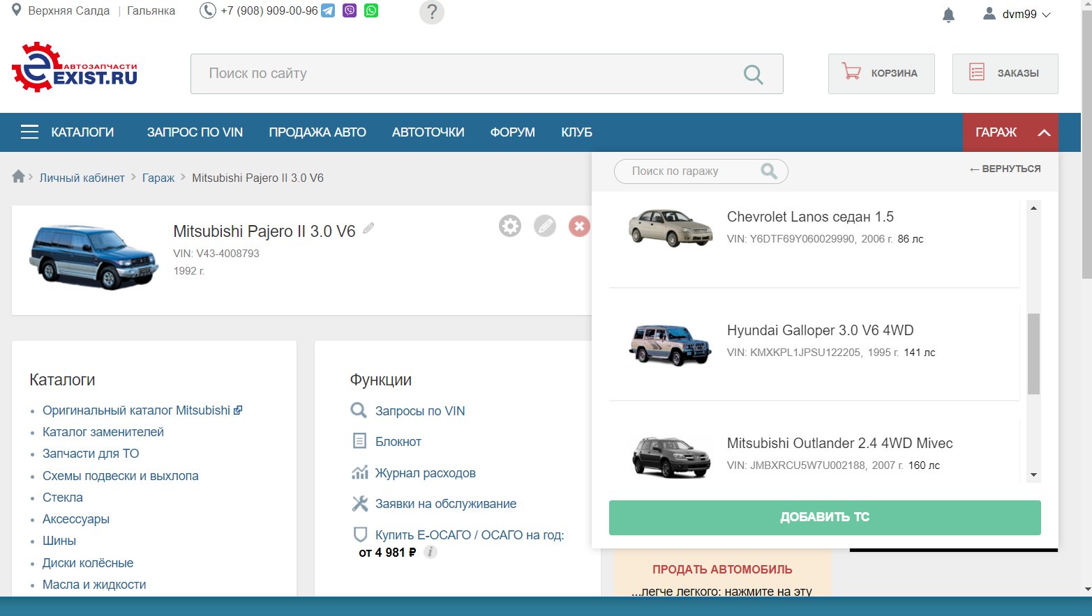Screen dimensions: 1092x616
Task: Open the КОРЗИНА cart button
Action: [881, 73]
